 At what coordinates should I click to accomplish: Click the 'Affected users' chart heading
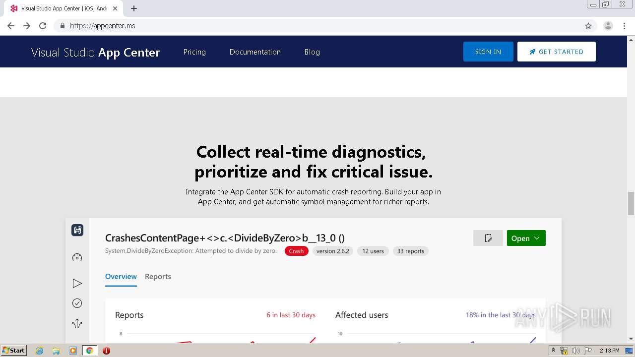pos(362,315)
